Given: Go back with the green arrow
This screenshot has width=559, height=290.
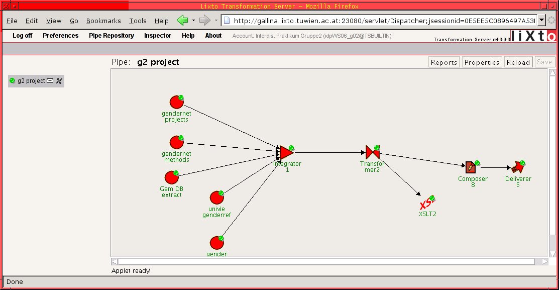Looking at the screenshot, I should point(182,21).
